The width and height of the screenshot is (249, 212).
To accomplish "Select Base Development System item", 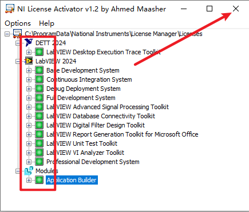I will click(x=83, y=70).
